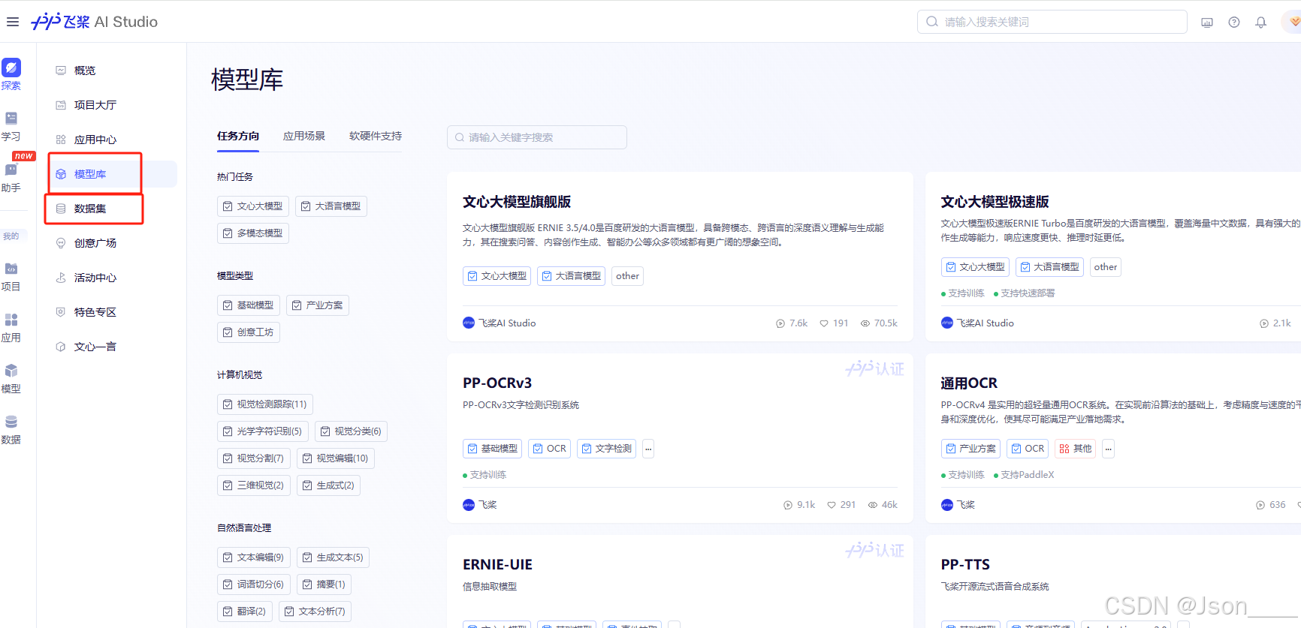Check the 创意工坊 filter
The width and height of the screenshot is (1301, 628).
(x=249, y=332)
